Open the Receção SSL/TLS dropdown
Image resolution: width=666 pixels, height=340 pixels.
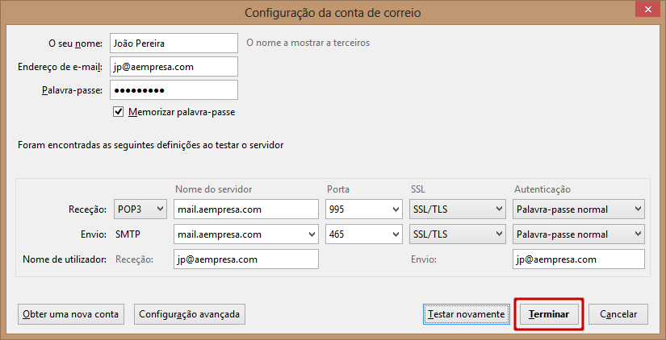point(458,209)
